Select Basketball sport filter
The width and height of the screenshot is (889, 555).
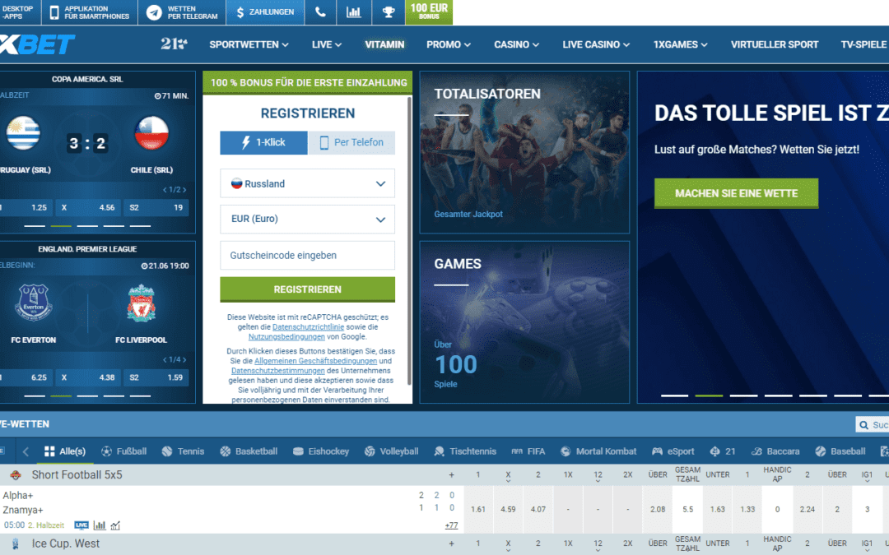[x=249, y=451]
